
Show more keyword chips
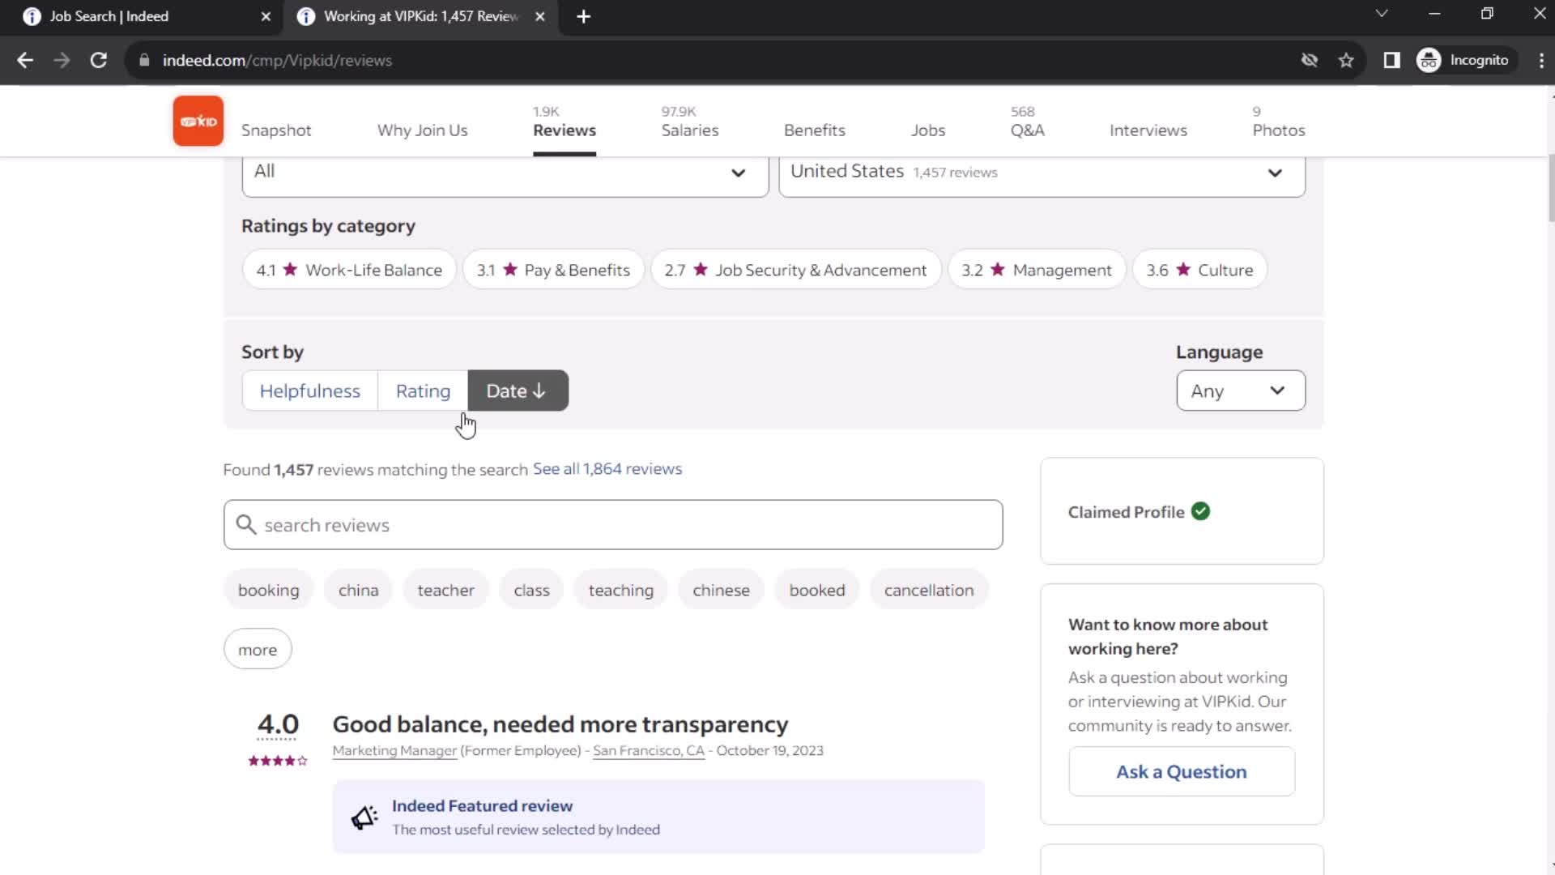[258, 650]
